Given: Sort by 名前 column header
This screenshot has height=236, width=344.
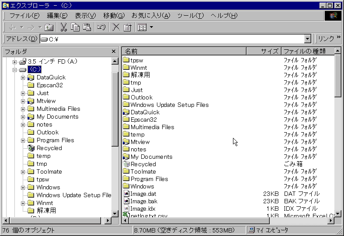Looking at the screenshot, I should (184, 51).
